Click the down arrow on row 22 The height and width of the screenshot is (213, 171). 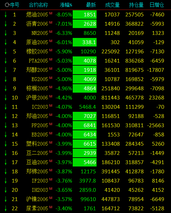[6, 208]
